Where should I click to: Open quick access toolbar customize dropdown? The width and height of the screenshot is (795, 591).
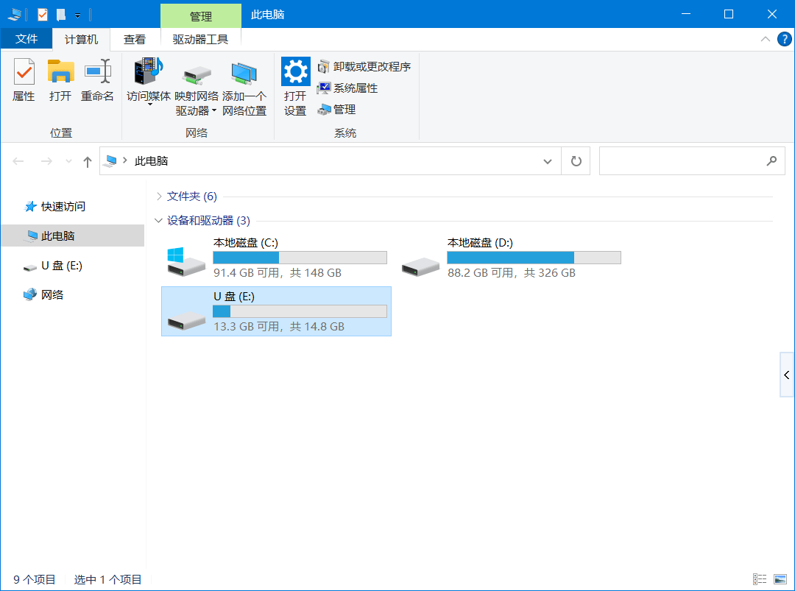pos(77,15)
